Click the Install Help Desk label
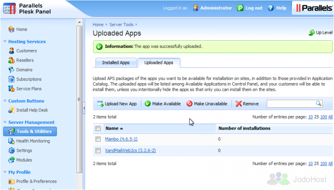 point(32,110)
